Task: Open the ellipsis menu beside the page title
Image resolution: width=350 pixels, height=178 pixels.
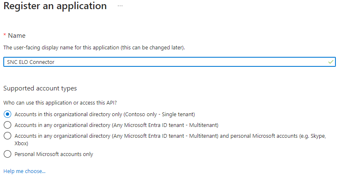Action: (x=120, y=6)
